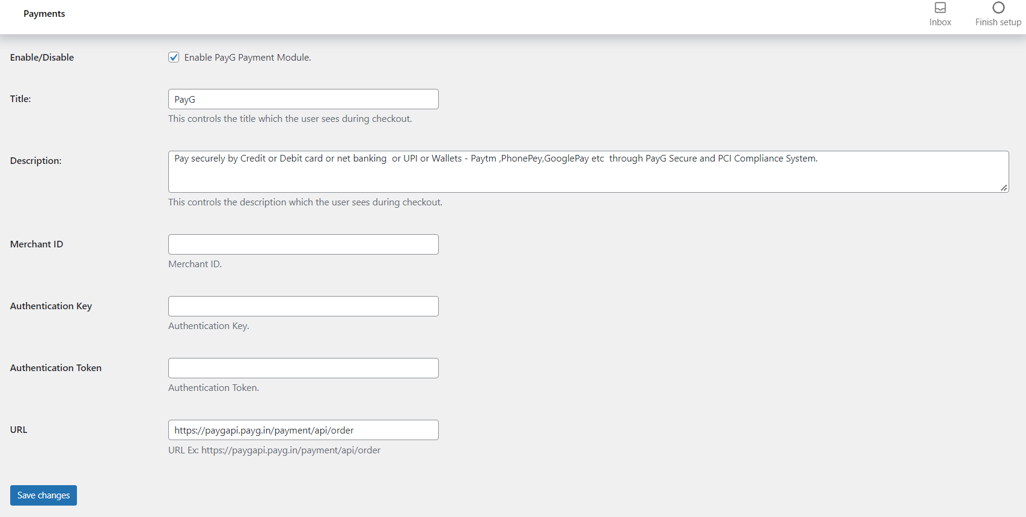Click inside the Description textarea
Screen dimensions: 1026x517
[x=588, y=172]
